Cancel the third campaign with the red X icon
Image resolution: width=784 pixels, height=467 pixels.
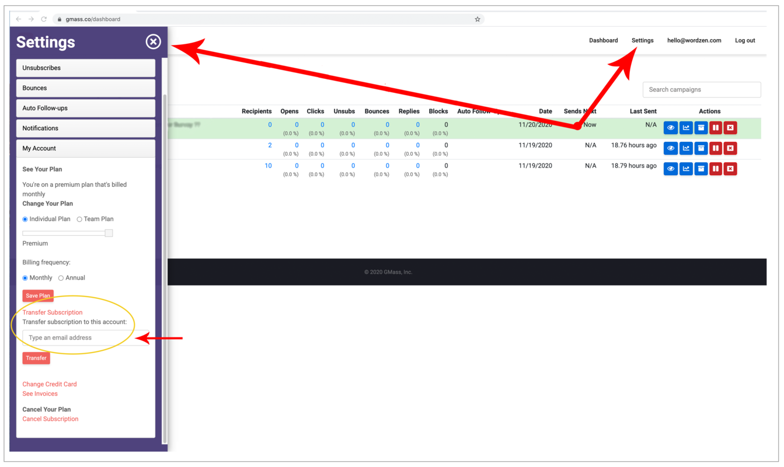[730, 168]
